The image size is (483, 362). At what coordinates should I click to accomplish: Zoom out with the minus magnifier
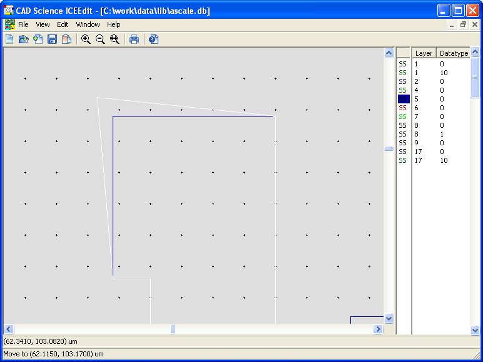pos(100,39)
